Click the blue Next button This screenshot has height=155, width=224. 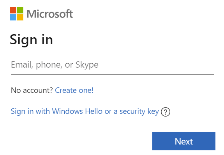coord(184,141)
